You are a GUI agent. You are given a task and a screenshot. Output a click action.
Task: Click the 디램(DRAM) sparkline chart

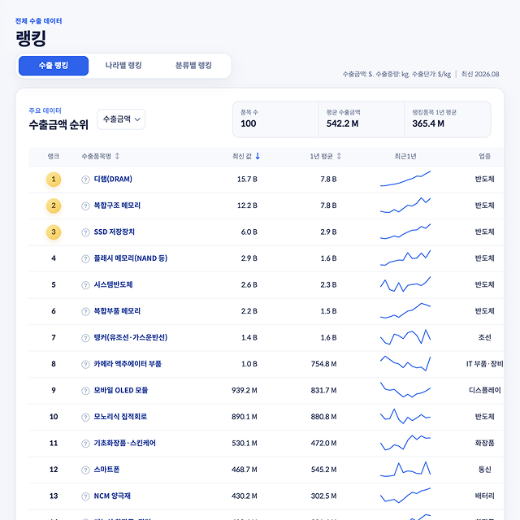pyautogui.click(x=405, y=179)
